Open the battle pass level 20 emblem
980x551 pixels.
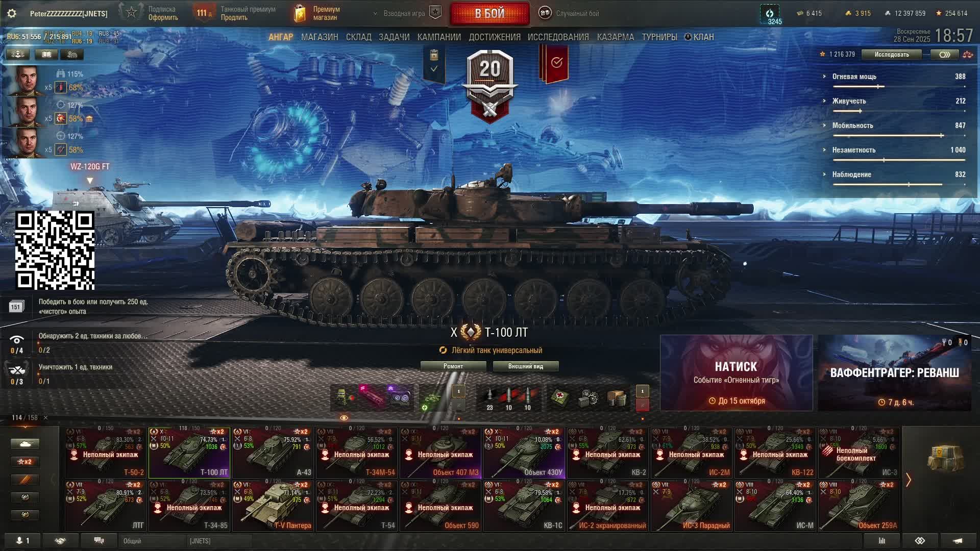point(490,84)
